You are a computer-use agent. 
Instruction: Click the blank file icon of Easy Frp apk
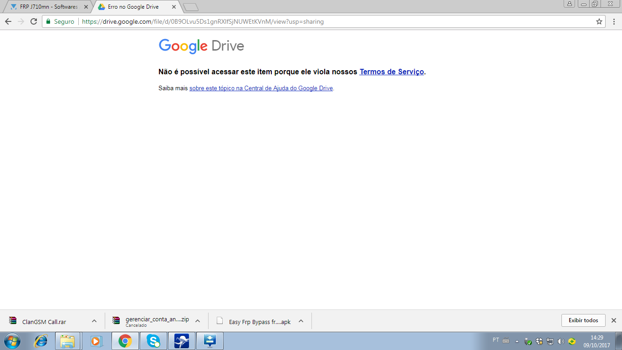[219, 320]
